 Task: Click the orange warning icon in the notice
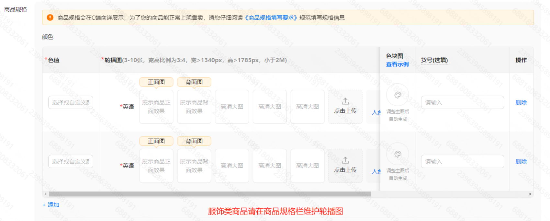coord(50,17)
